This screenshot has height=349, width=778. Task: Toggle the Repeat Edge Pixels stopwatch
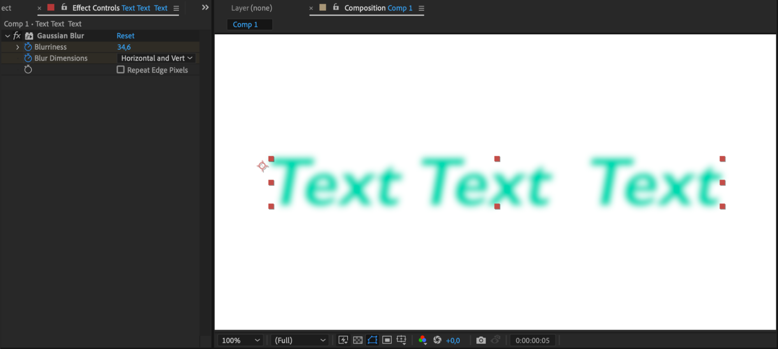coord(28,69)
